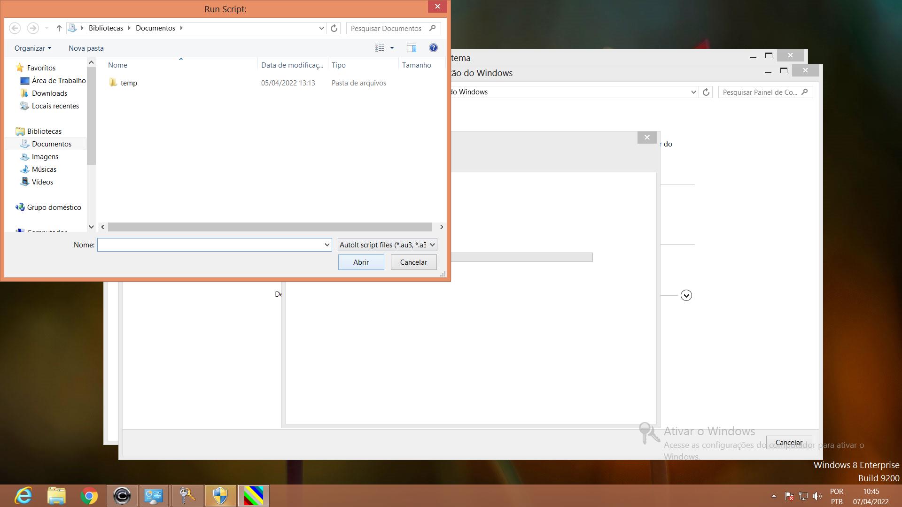The width and height of the screenshot is (902, 507).
Task: Open the Organizar menu
Action: coord(32,48)
